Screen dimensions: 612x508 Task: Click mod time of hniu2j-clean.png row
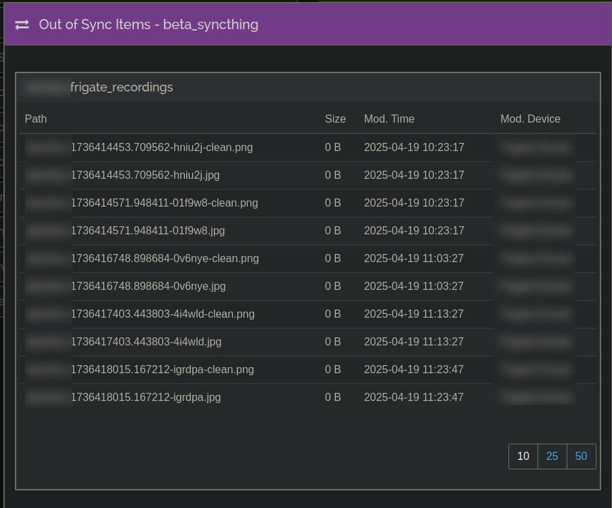[x=414, y=147]
